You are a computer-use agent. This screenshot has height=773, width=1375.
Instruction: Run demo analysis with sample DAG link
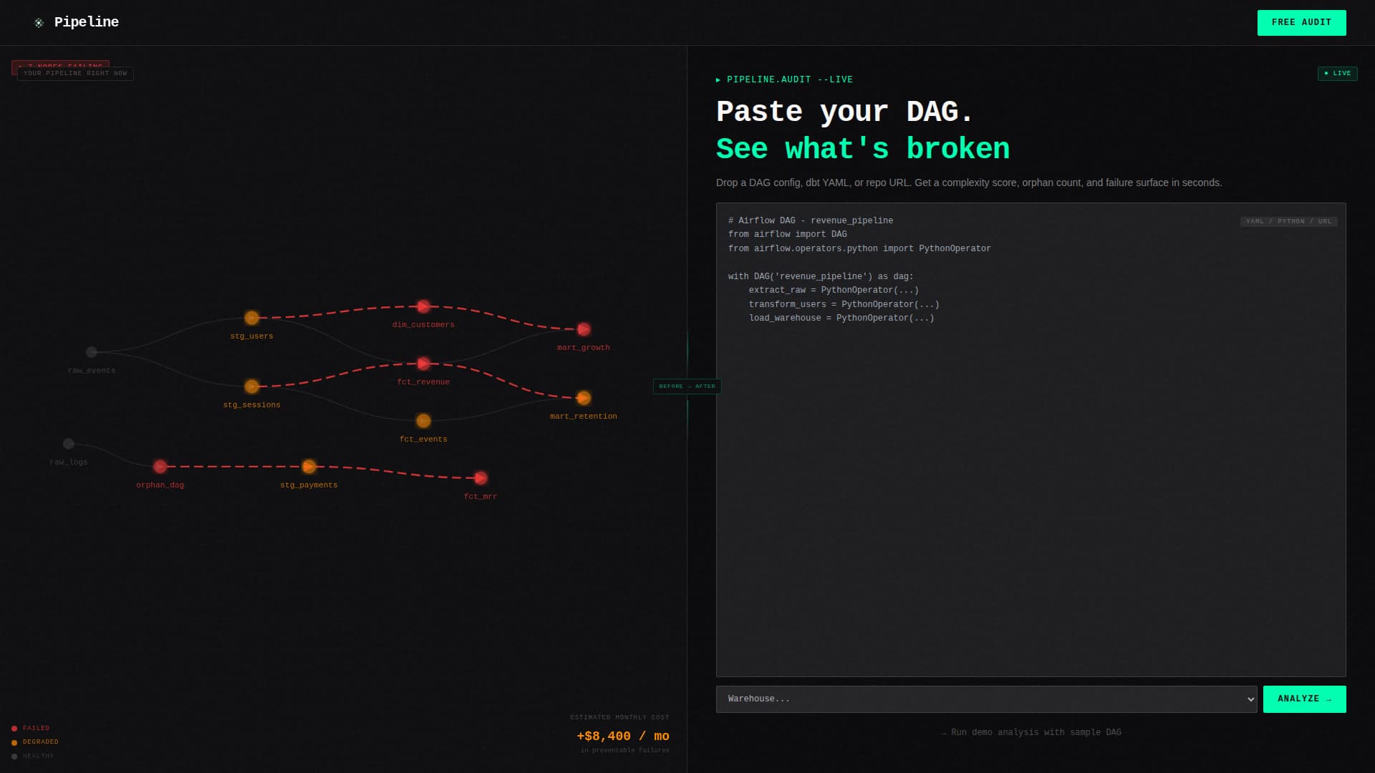1031,732
